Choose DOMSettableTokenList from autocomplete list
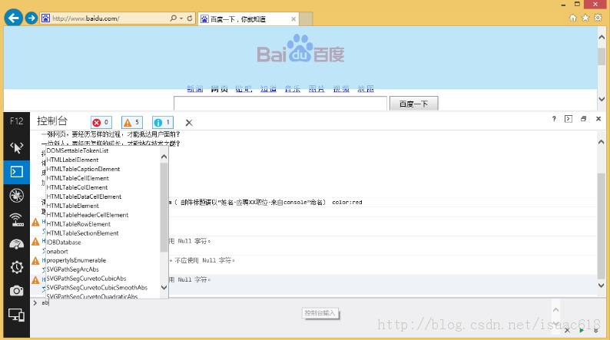Viewport: 610px width, 340px height. pos(78,150)
